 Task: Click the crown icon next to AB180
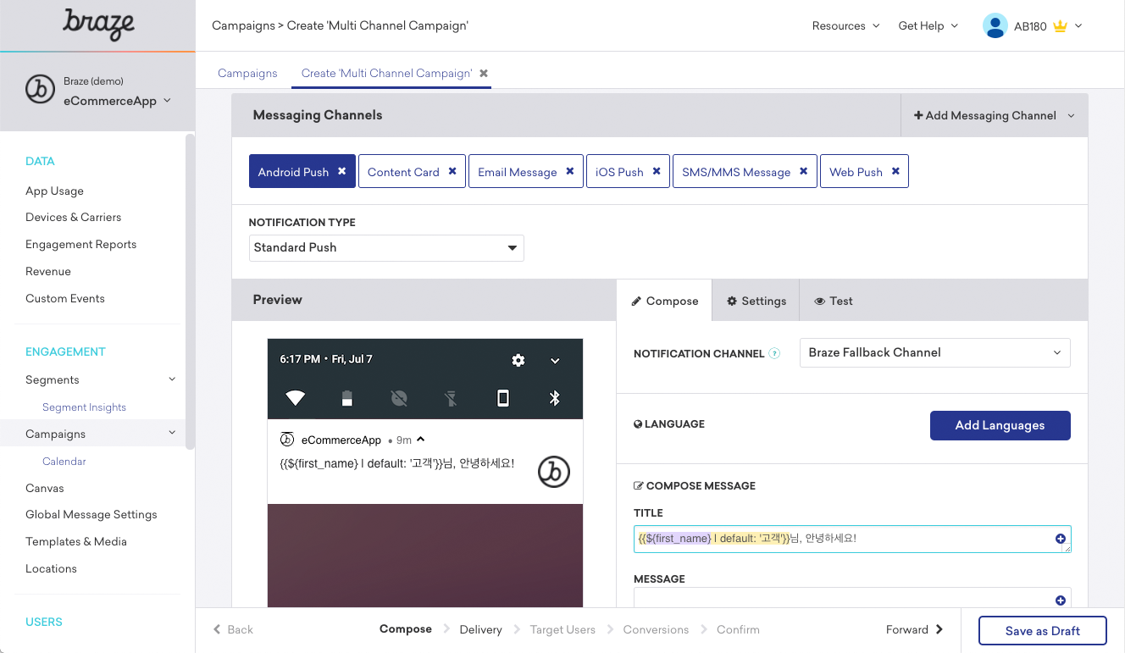point(1060,25)
